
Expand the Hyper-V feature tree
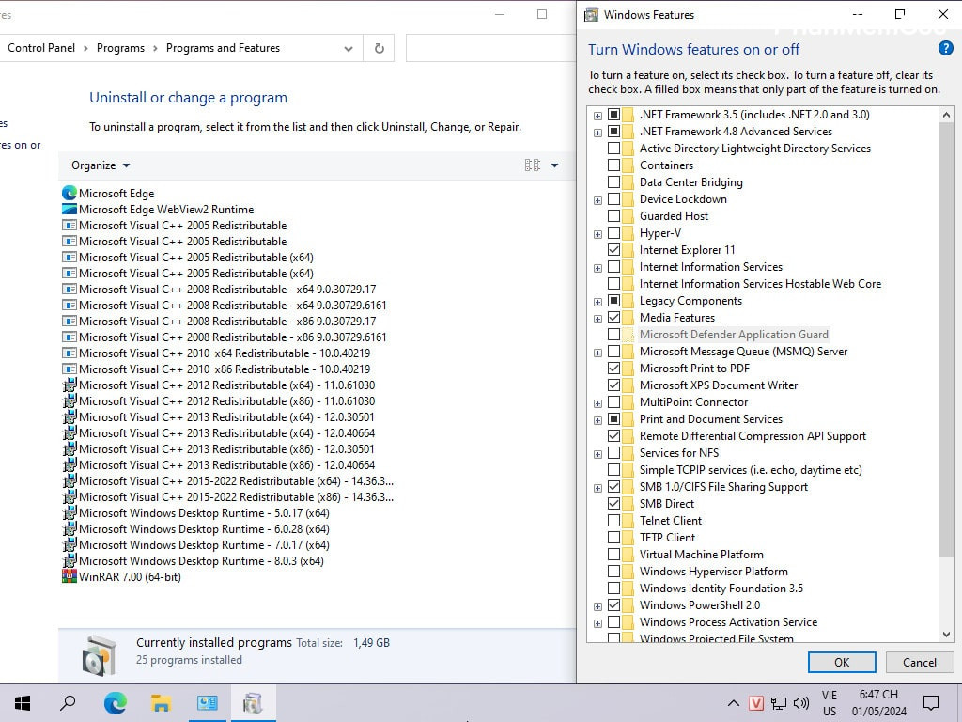597,233
